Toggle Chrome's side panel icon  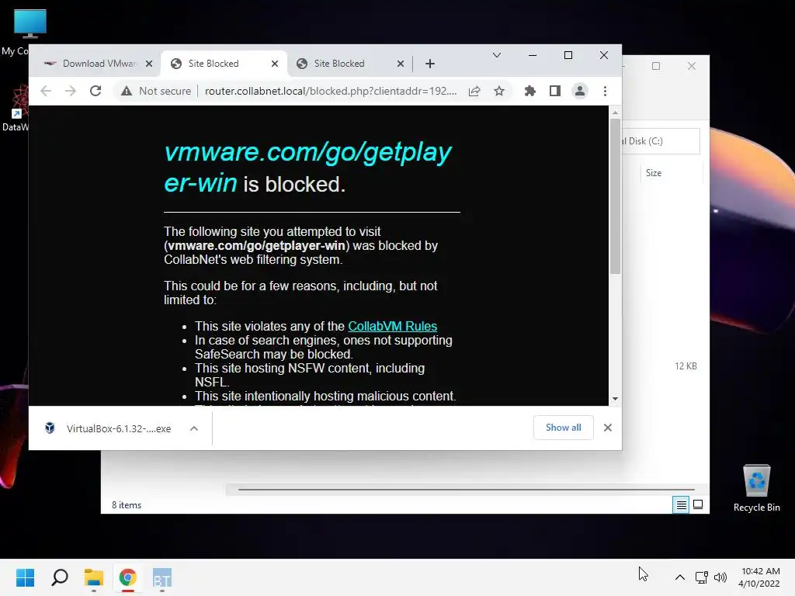554,92
